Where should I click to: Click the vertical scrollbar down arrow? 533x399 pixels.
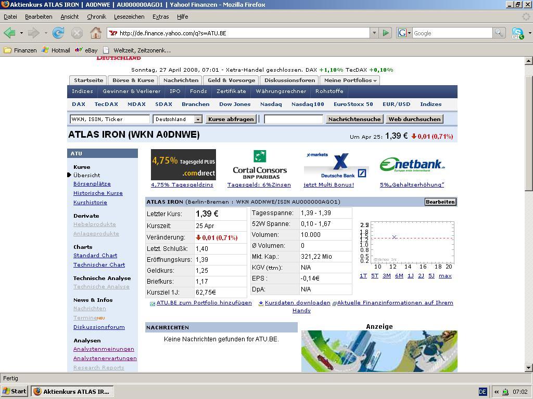click(529, 368)
